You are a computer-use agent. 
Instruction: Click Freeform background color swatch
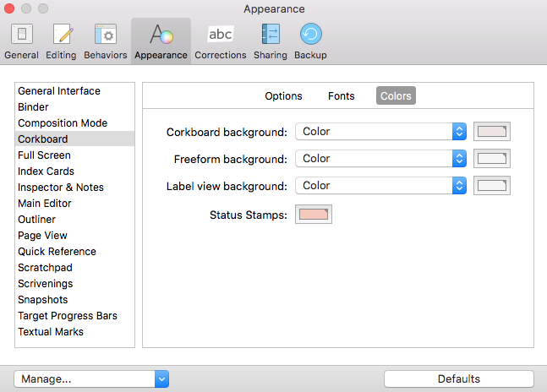point(492,159)
